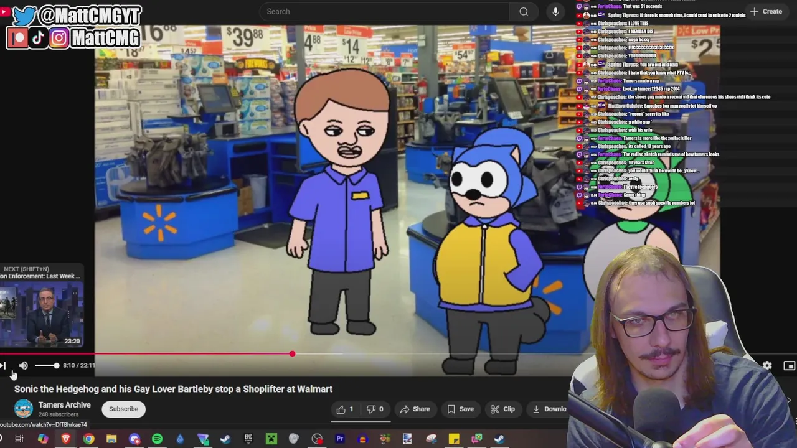Screen dimensions: 797x448
Task: Open the player settings gear
Action: (767, 366)
